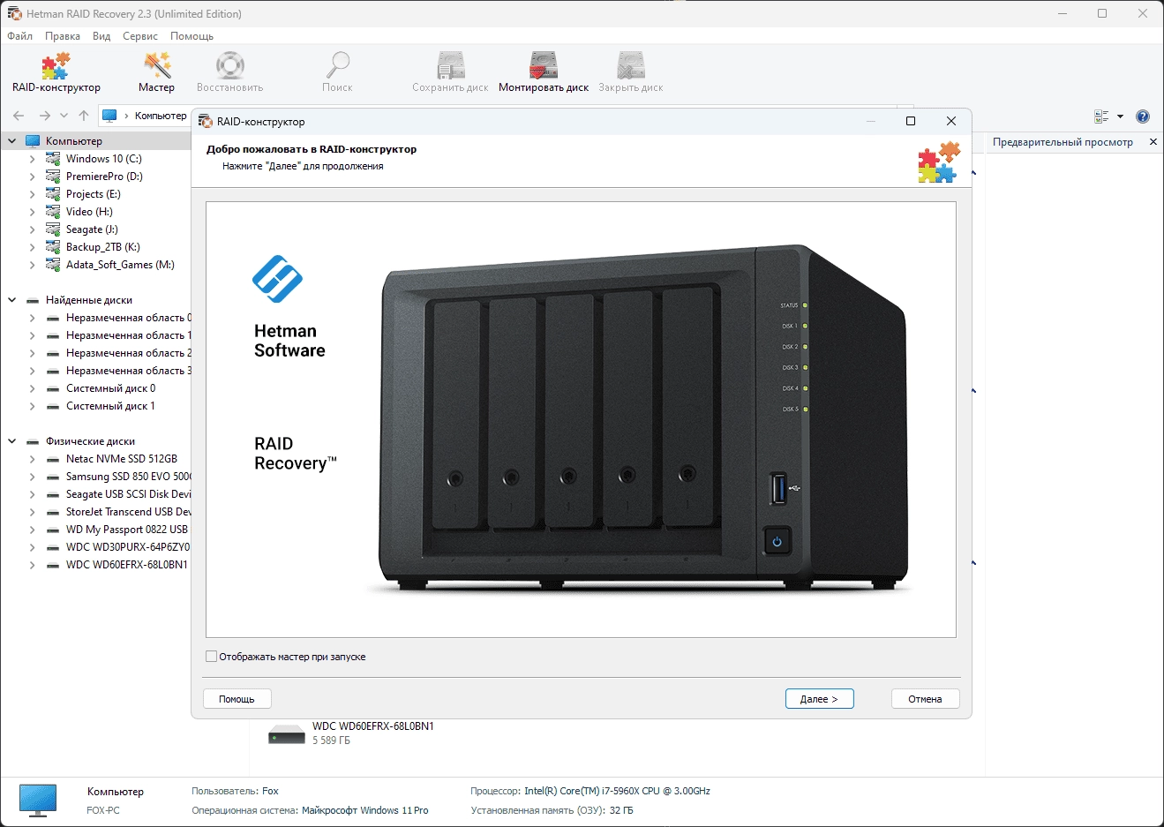
Task: Go up one level arrow
Action: pyautogui.click(x=84, y=116)
